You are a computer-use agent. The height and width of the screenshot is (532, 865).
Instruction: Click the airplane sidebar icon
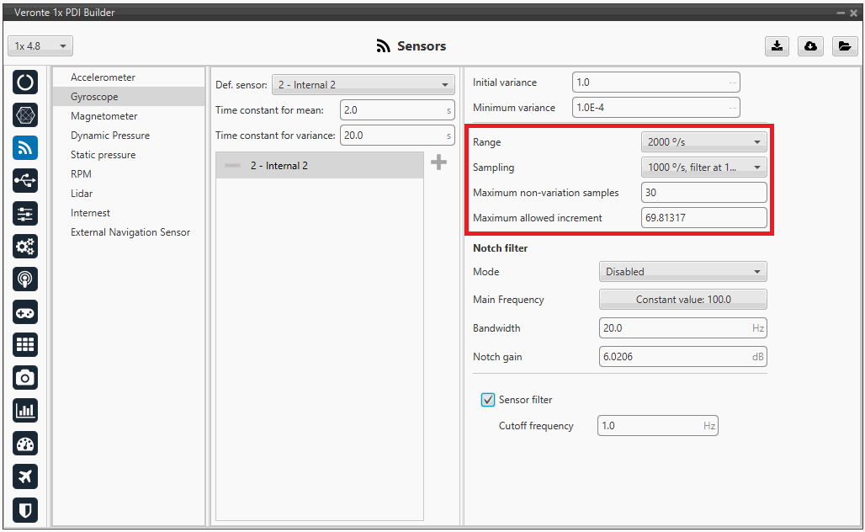pos(25,476)
